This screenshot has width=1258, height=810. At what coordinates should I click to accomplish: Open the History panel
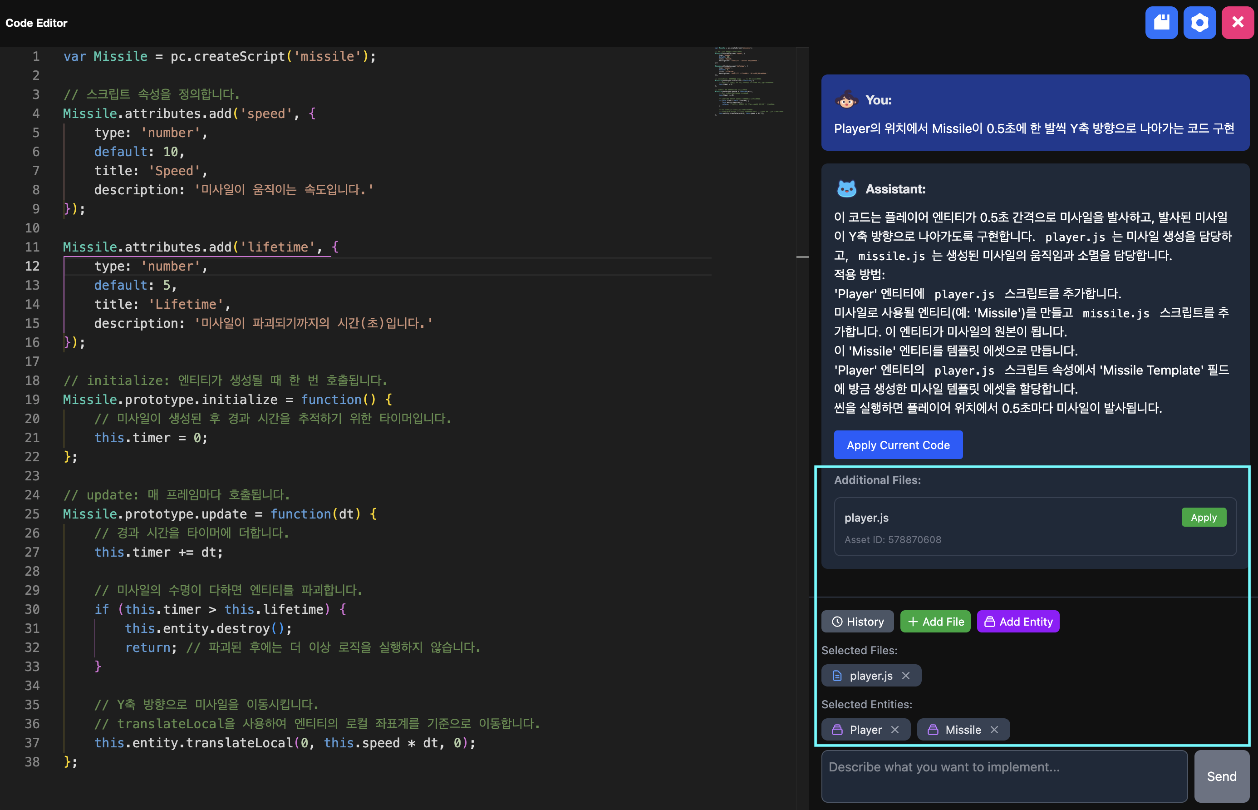(857, 622)
